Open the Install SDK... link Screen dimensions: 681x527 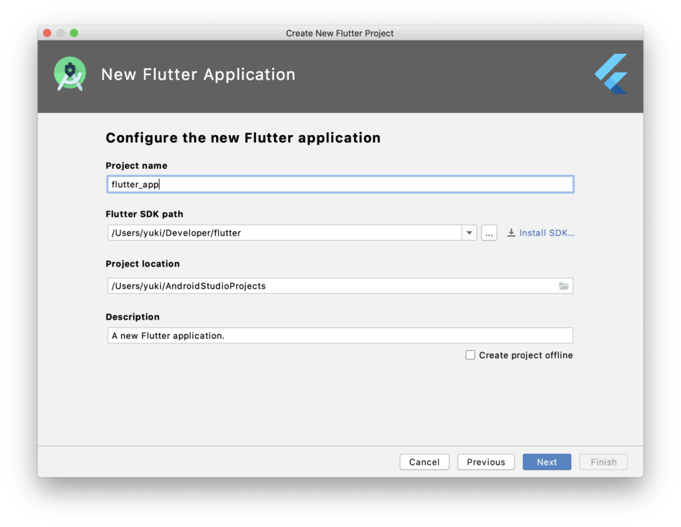(547, 233)
